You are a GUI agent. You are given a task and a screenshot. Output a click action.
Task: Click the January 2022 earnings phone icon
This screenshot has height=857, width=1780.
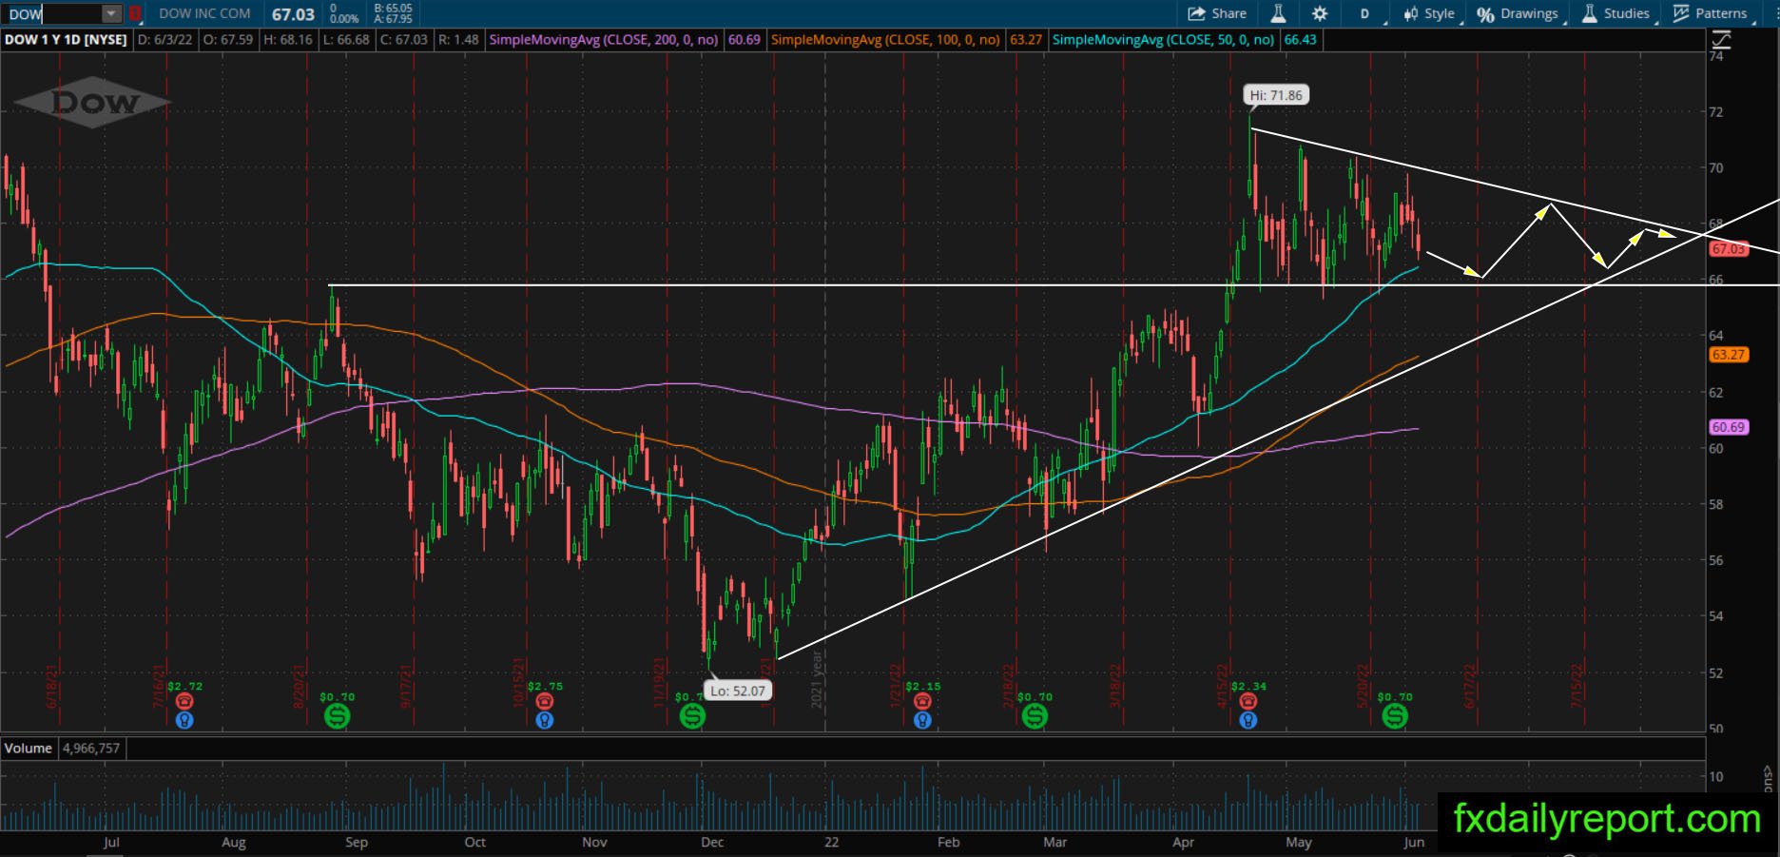pyautogui.click(x=922, y=702)
